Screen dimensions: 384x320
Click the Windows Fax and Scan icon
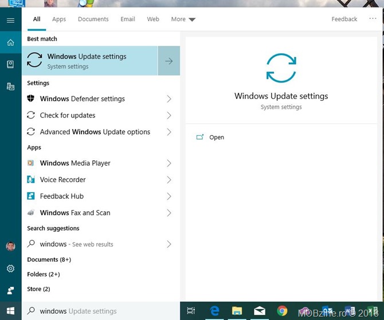[30, 212]
